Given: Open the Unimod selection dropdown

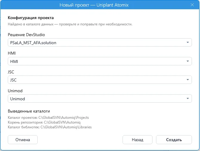Looking at the screenshot, I should (100, 98).
